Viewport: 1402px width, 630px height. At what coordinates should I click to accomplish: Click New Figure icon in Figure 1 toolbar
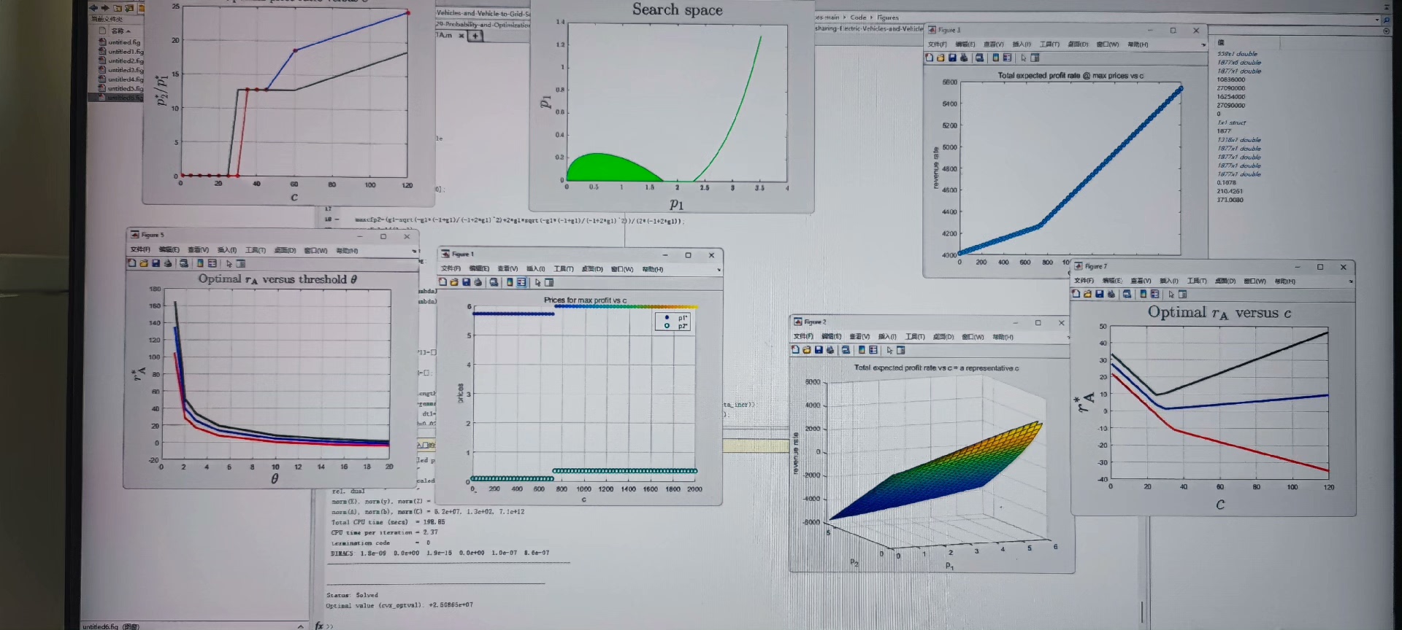tap(443, 282)
